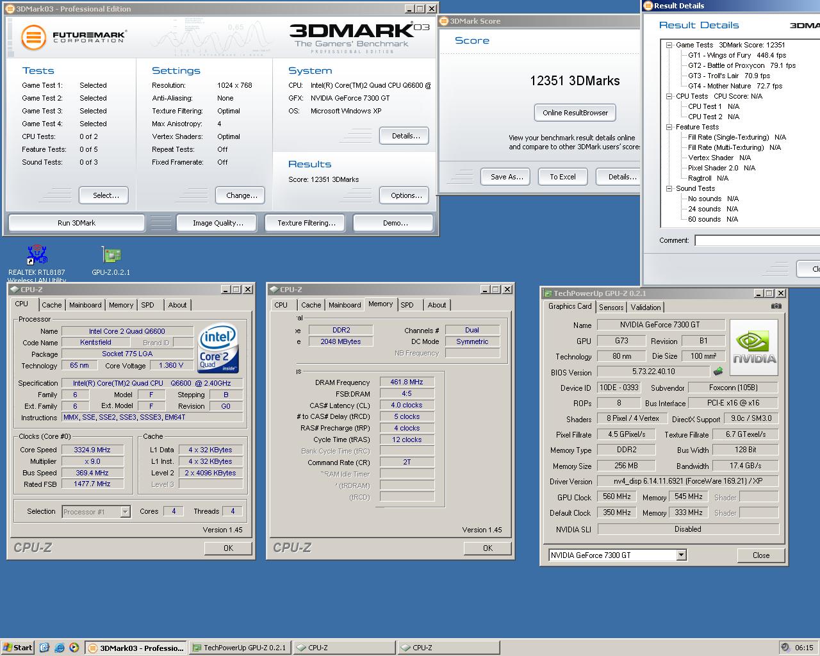Launch Internet Explorer from Quick Launch
The image size is (820, 656).
(59, 648)
